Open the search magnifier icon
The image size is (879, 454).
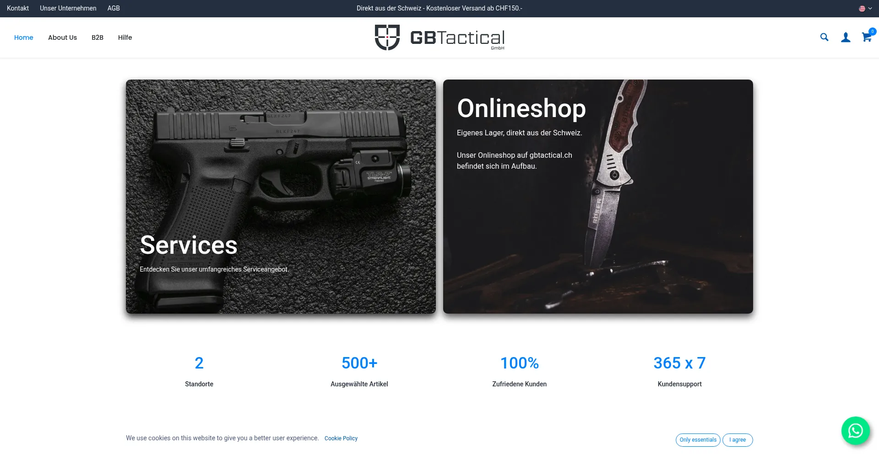click(824, 37)
